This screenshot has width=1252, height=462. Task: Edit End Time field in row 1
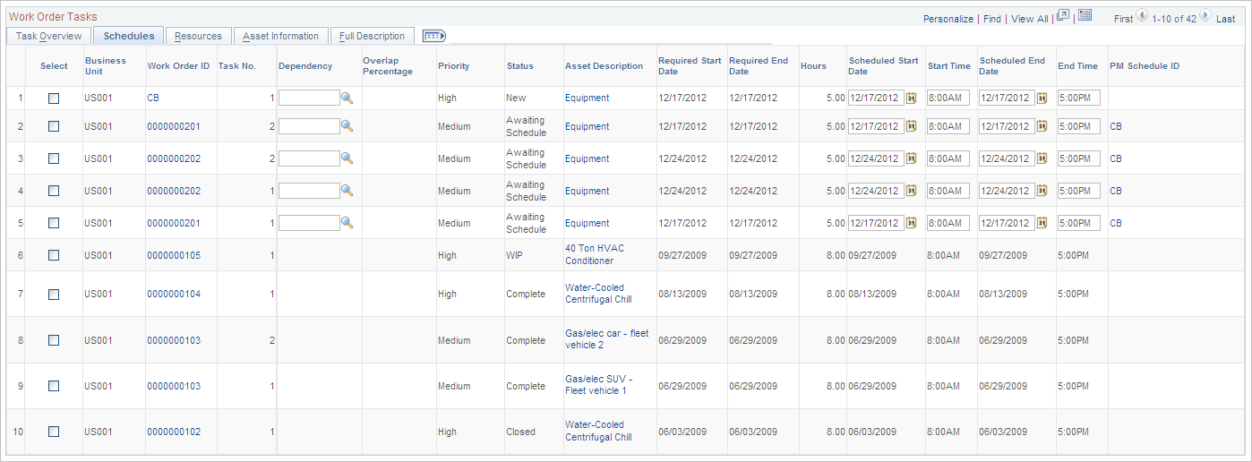(x=1078, y=98)
